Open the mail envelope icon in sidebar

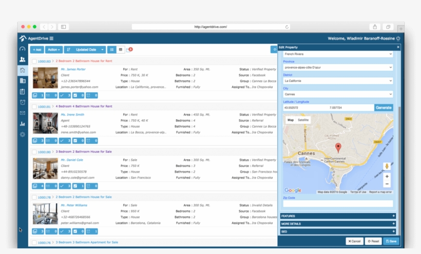click(23, 113)
